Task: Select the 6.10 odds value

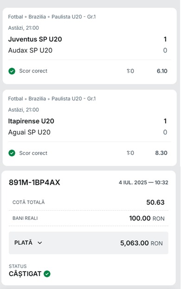Action: point(162,71)
